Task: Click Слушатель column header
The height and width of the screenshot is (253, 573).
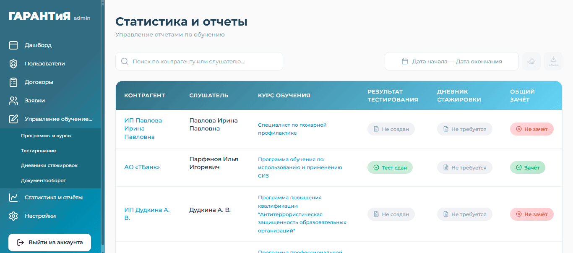Action: [x=209, y=95]
